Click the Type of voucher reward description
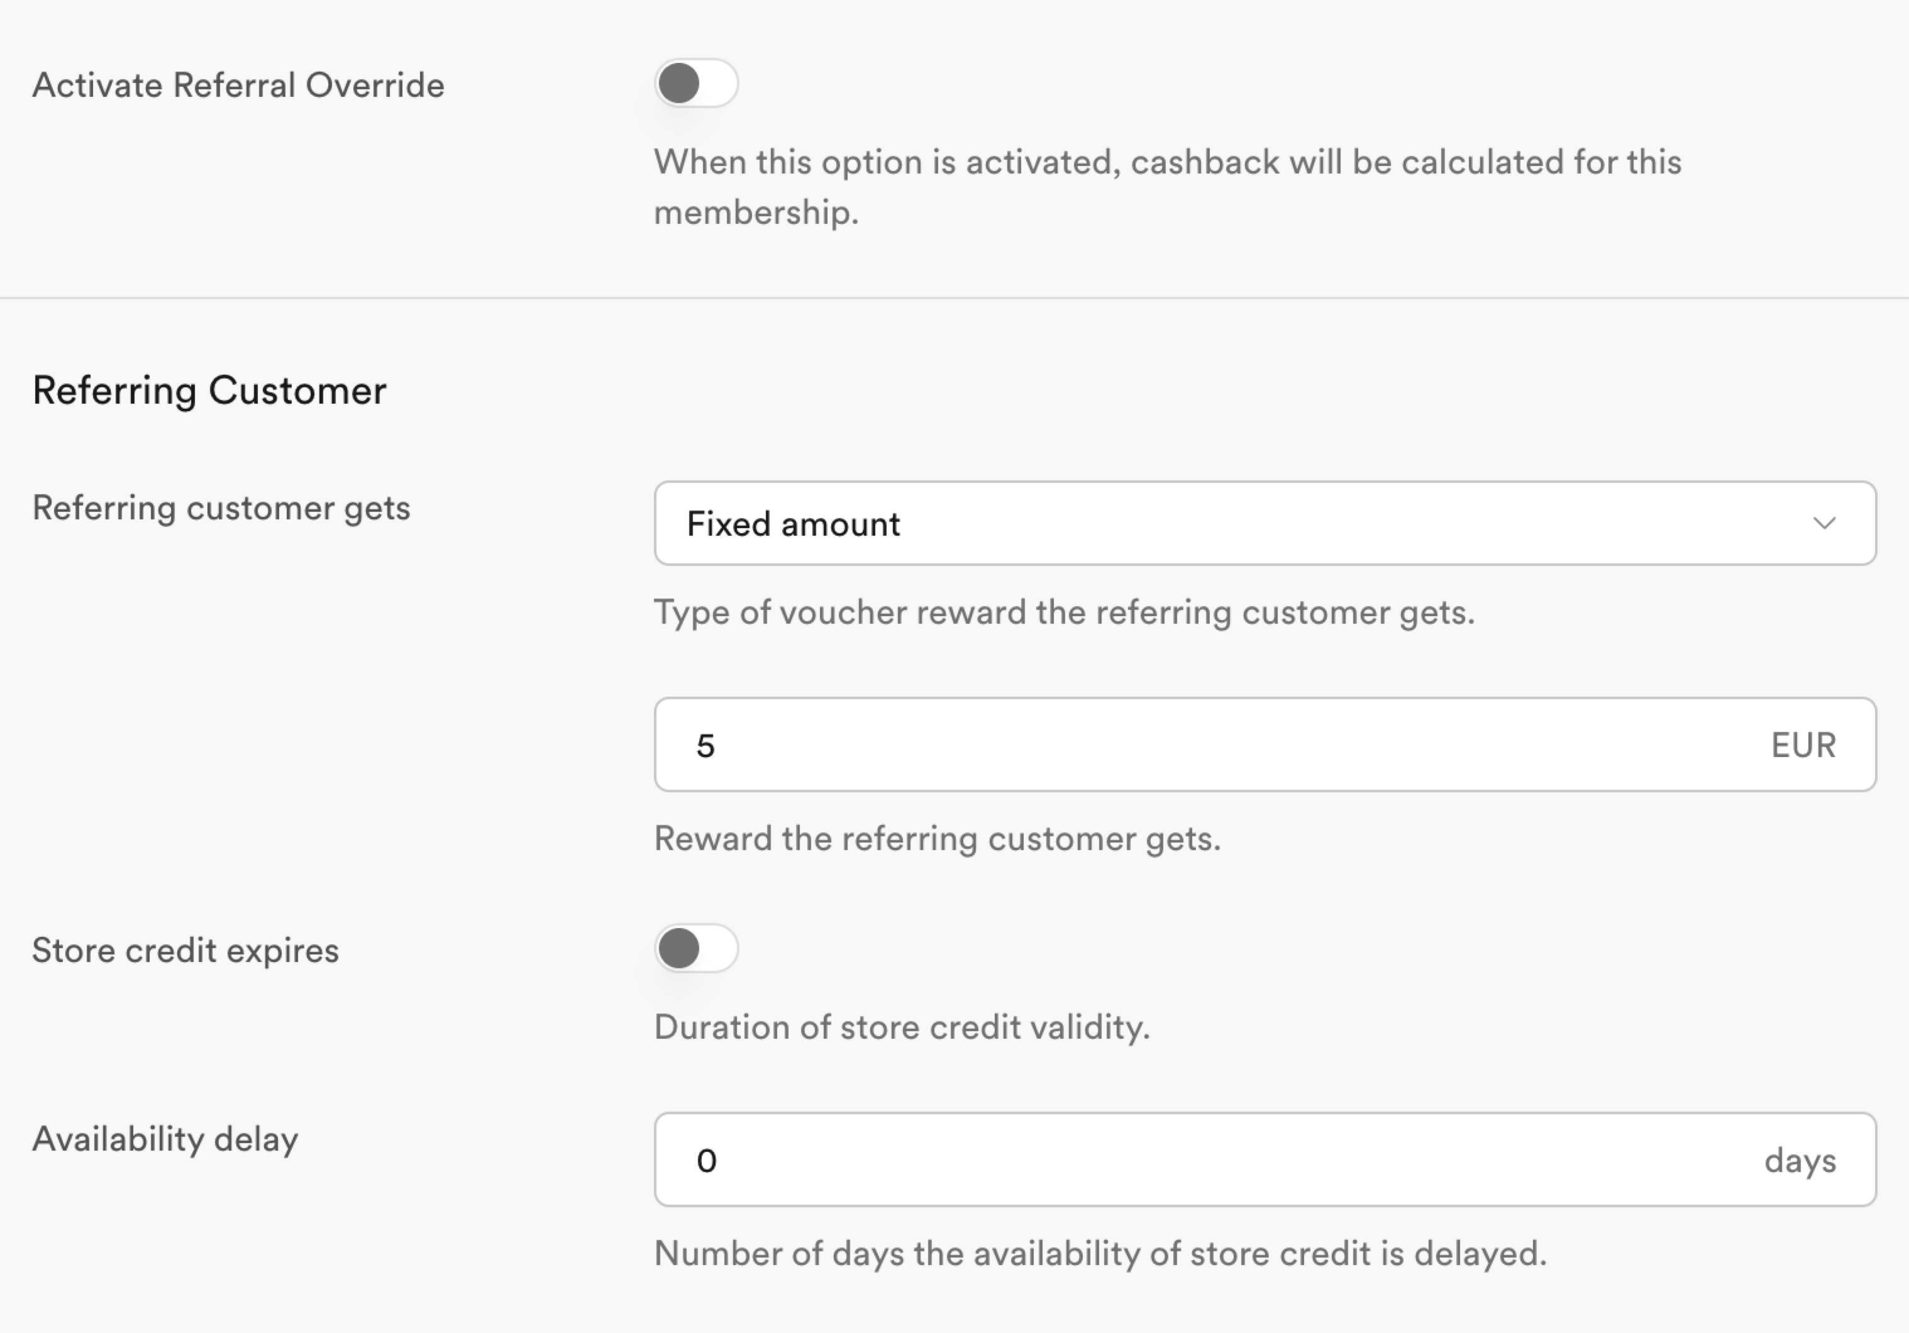Screen dimensions: 1909x1333 point(1065,613)
